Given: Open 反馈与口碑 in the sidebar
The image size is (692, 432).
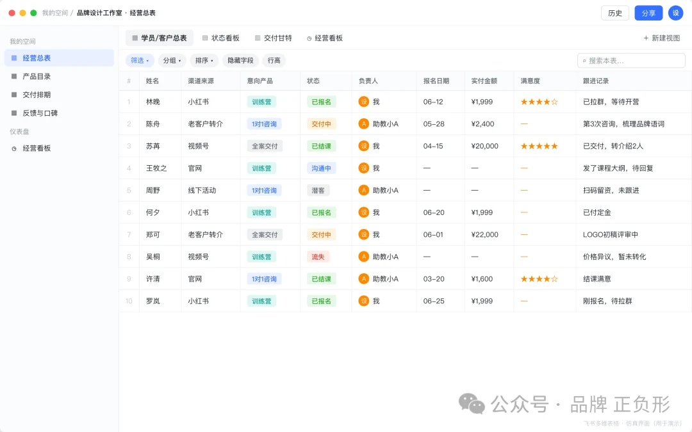Looking at the screenshot, I should pyautogui.click(x=59, y=113).
